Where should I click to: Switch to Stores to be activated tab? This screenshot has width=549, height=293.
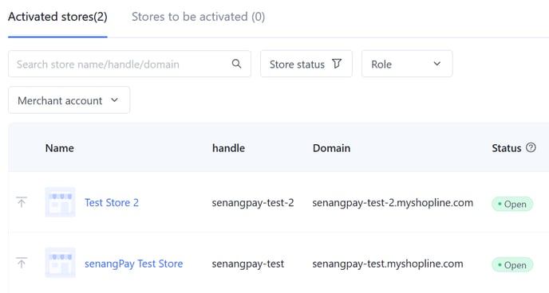[198, 17]
